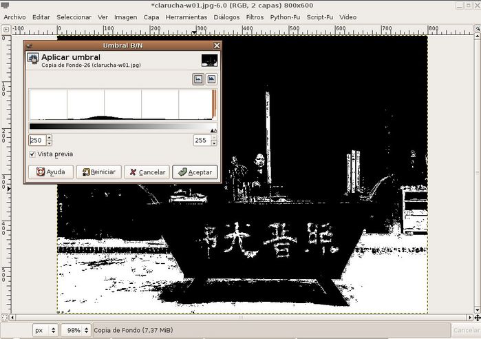The image size is (481, 339).
Task: Click the vertical scrollbar down arrow
Action: 478,310
